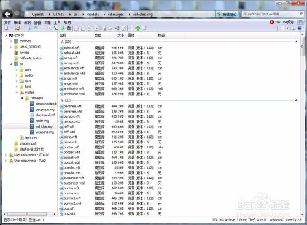Open the view options dropdown arrow

point(287,28)
